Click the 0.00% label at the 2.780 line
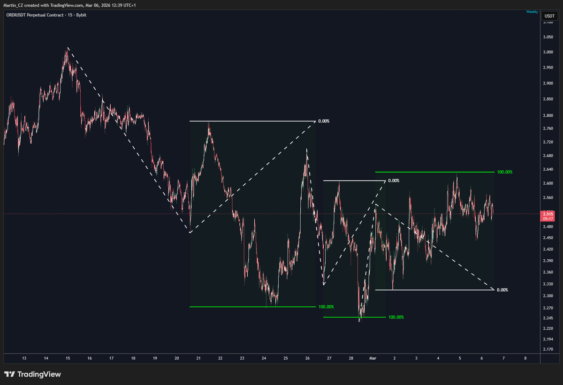This screenshot has height=385, width=563. pyautogui.click(x=324, y=121)
